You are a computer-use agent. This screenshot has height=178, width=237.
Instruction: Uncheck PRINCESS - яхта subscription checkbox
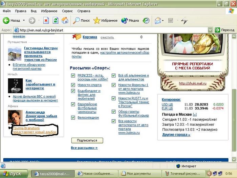pos(73,75)
